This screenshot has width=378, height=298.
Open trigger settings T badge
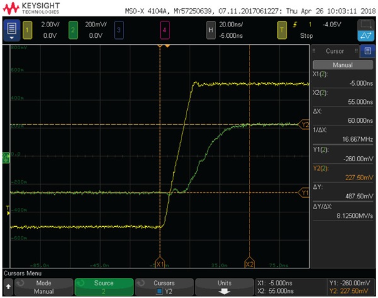(283, 30)
